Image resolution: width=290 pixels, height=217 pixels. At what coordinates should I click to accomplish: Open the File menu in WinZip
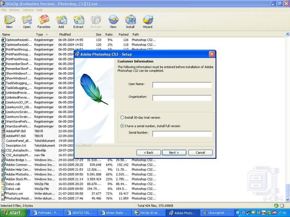[4, 10]
